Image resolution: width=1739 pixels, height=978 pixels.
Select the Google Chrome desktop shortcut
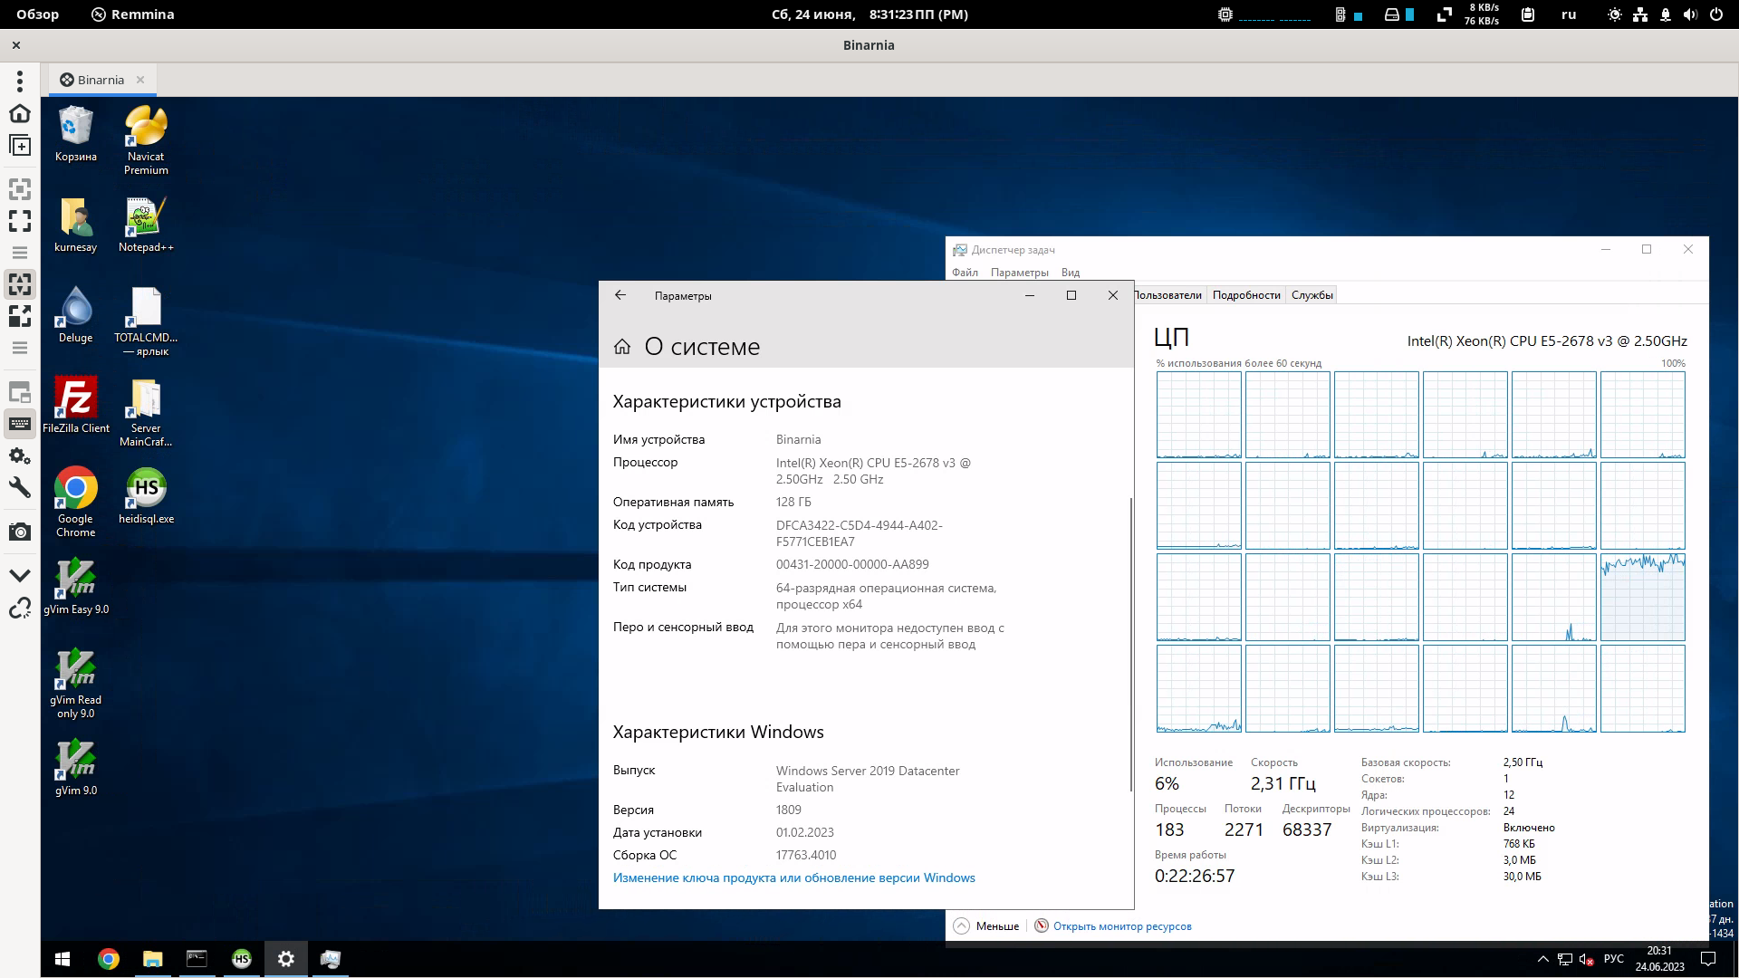point(76,502)
